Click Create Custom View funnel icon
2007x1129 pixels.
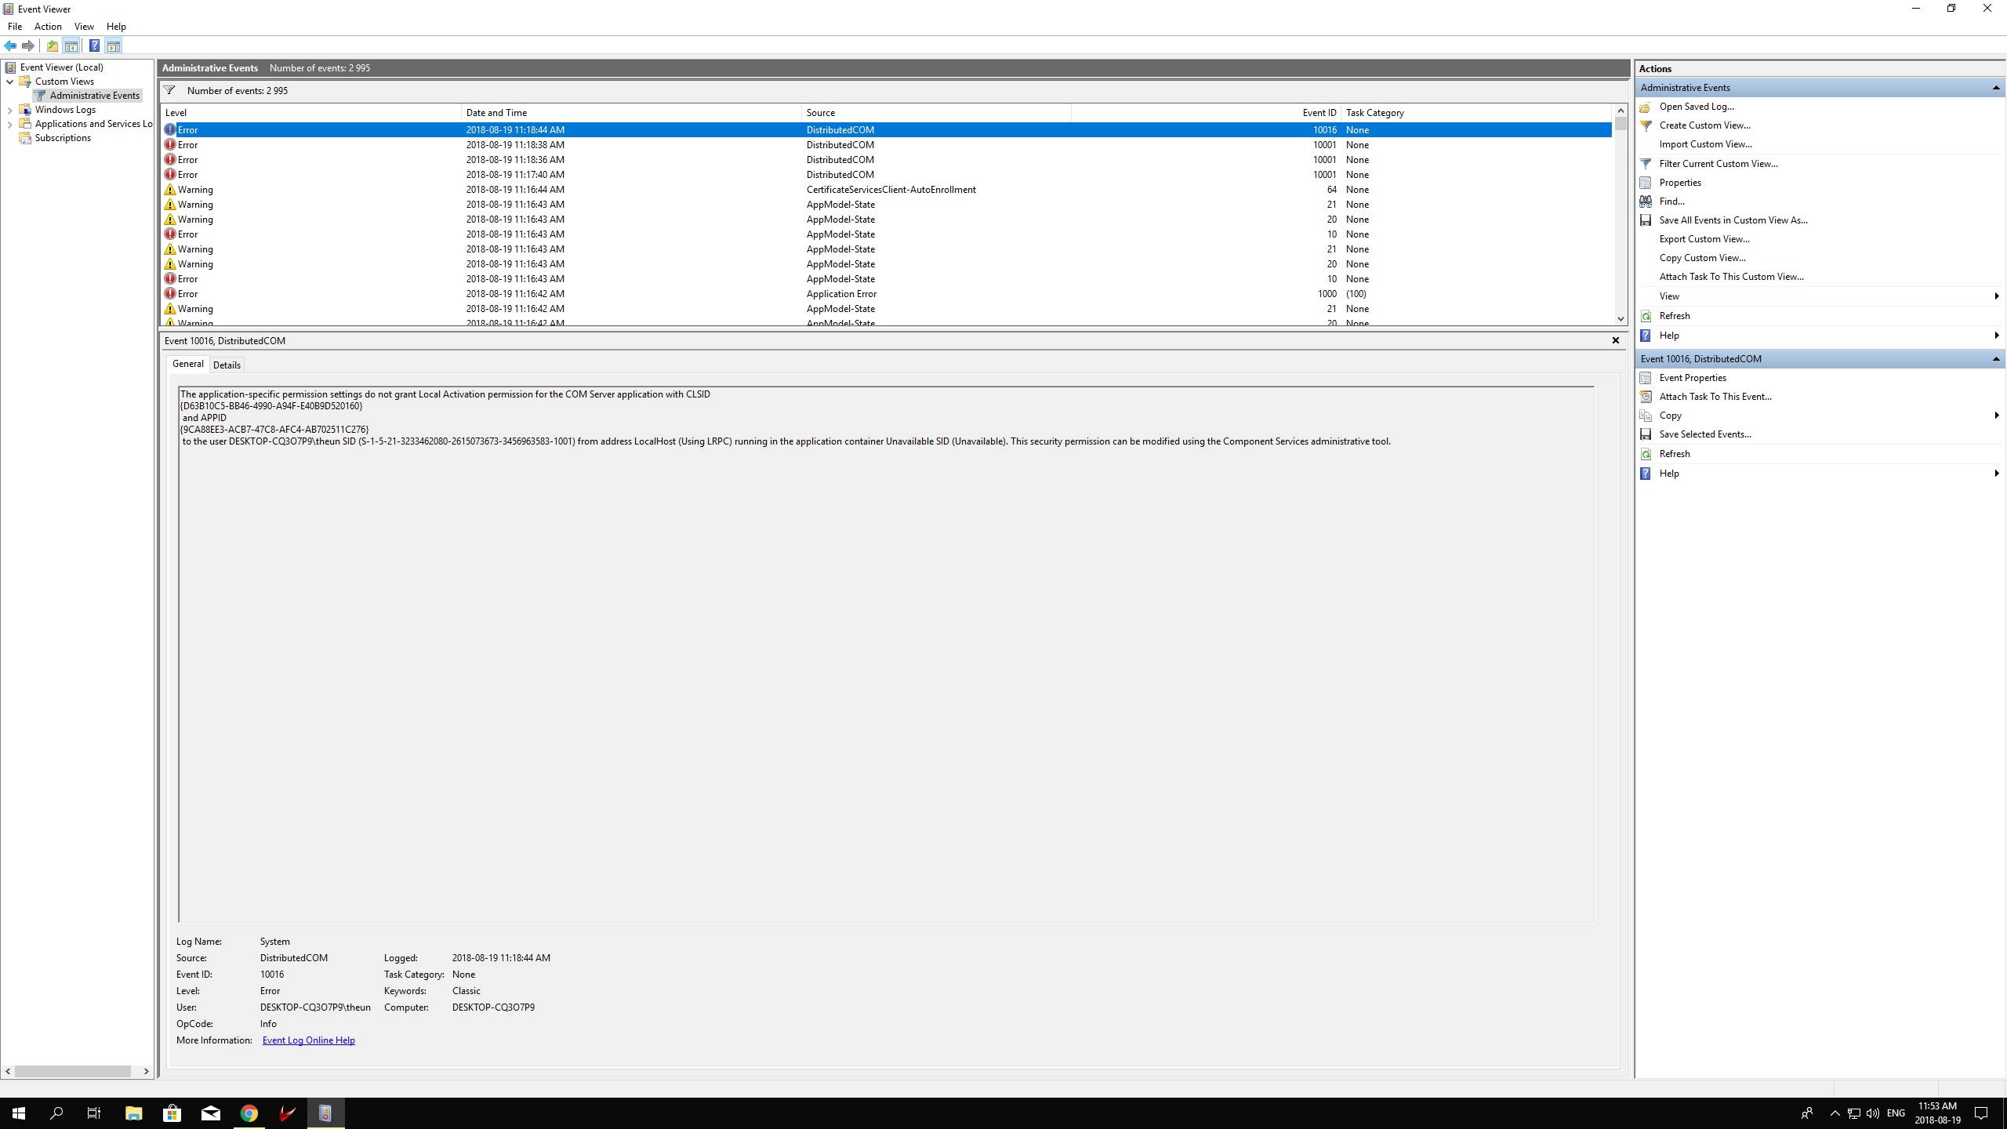pos(1646,125)
